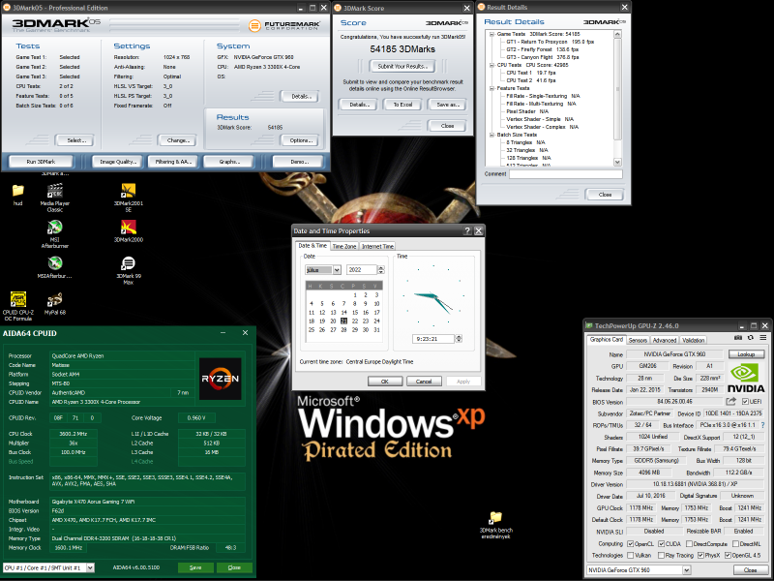This screenshot has width=774, height=581.
Task: Click BIOS export share icon in GPU-Z
Action: [731, 401]
